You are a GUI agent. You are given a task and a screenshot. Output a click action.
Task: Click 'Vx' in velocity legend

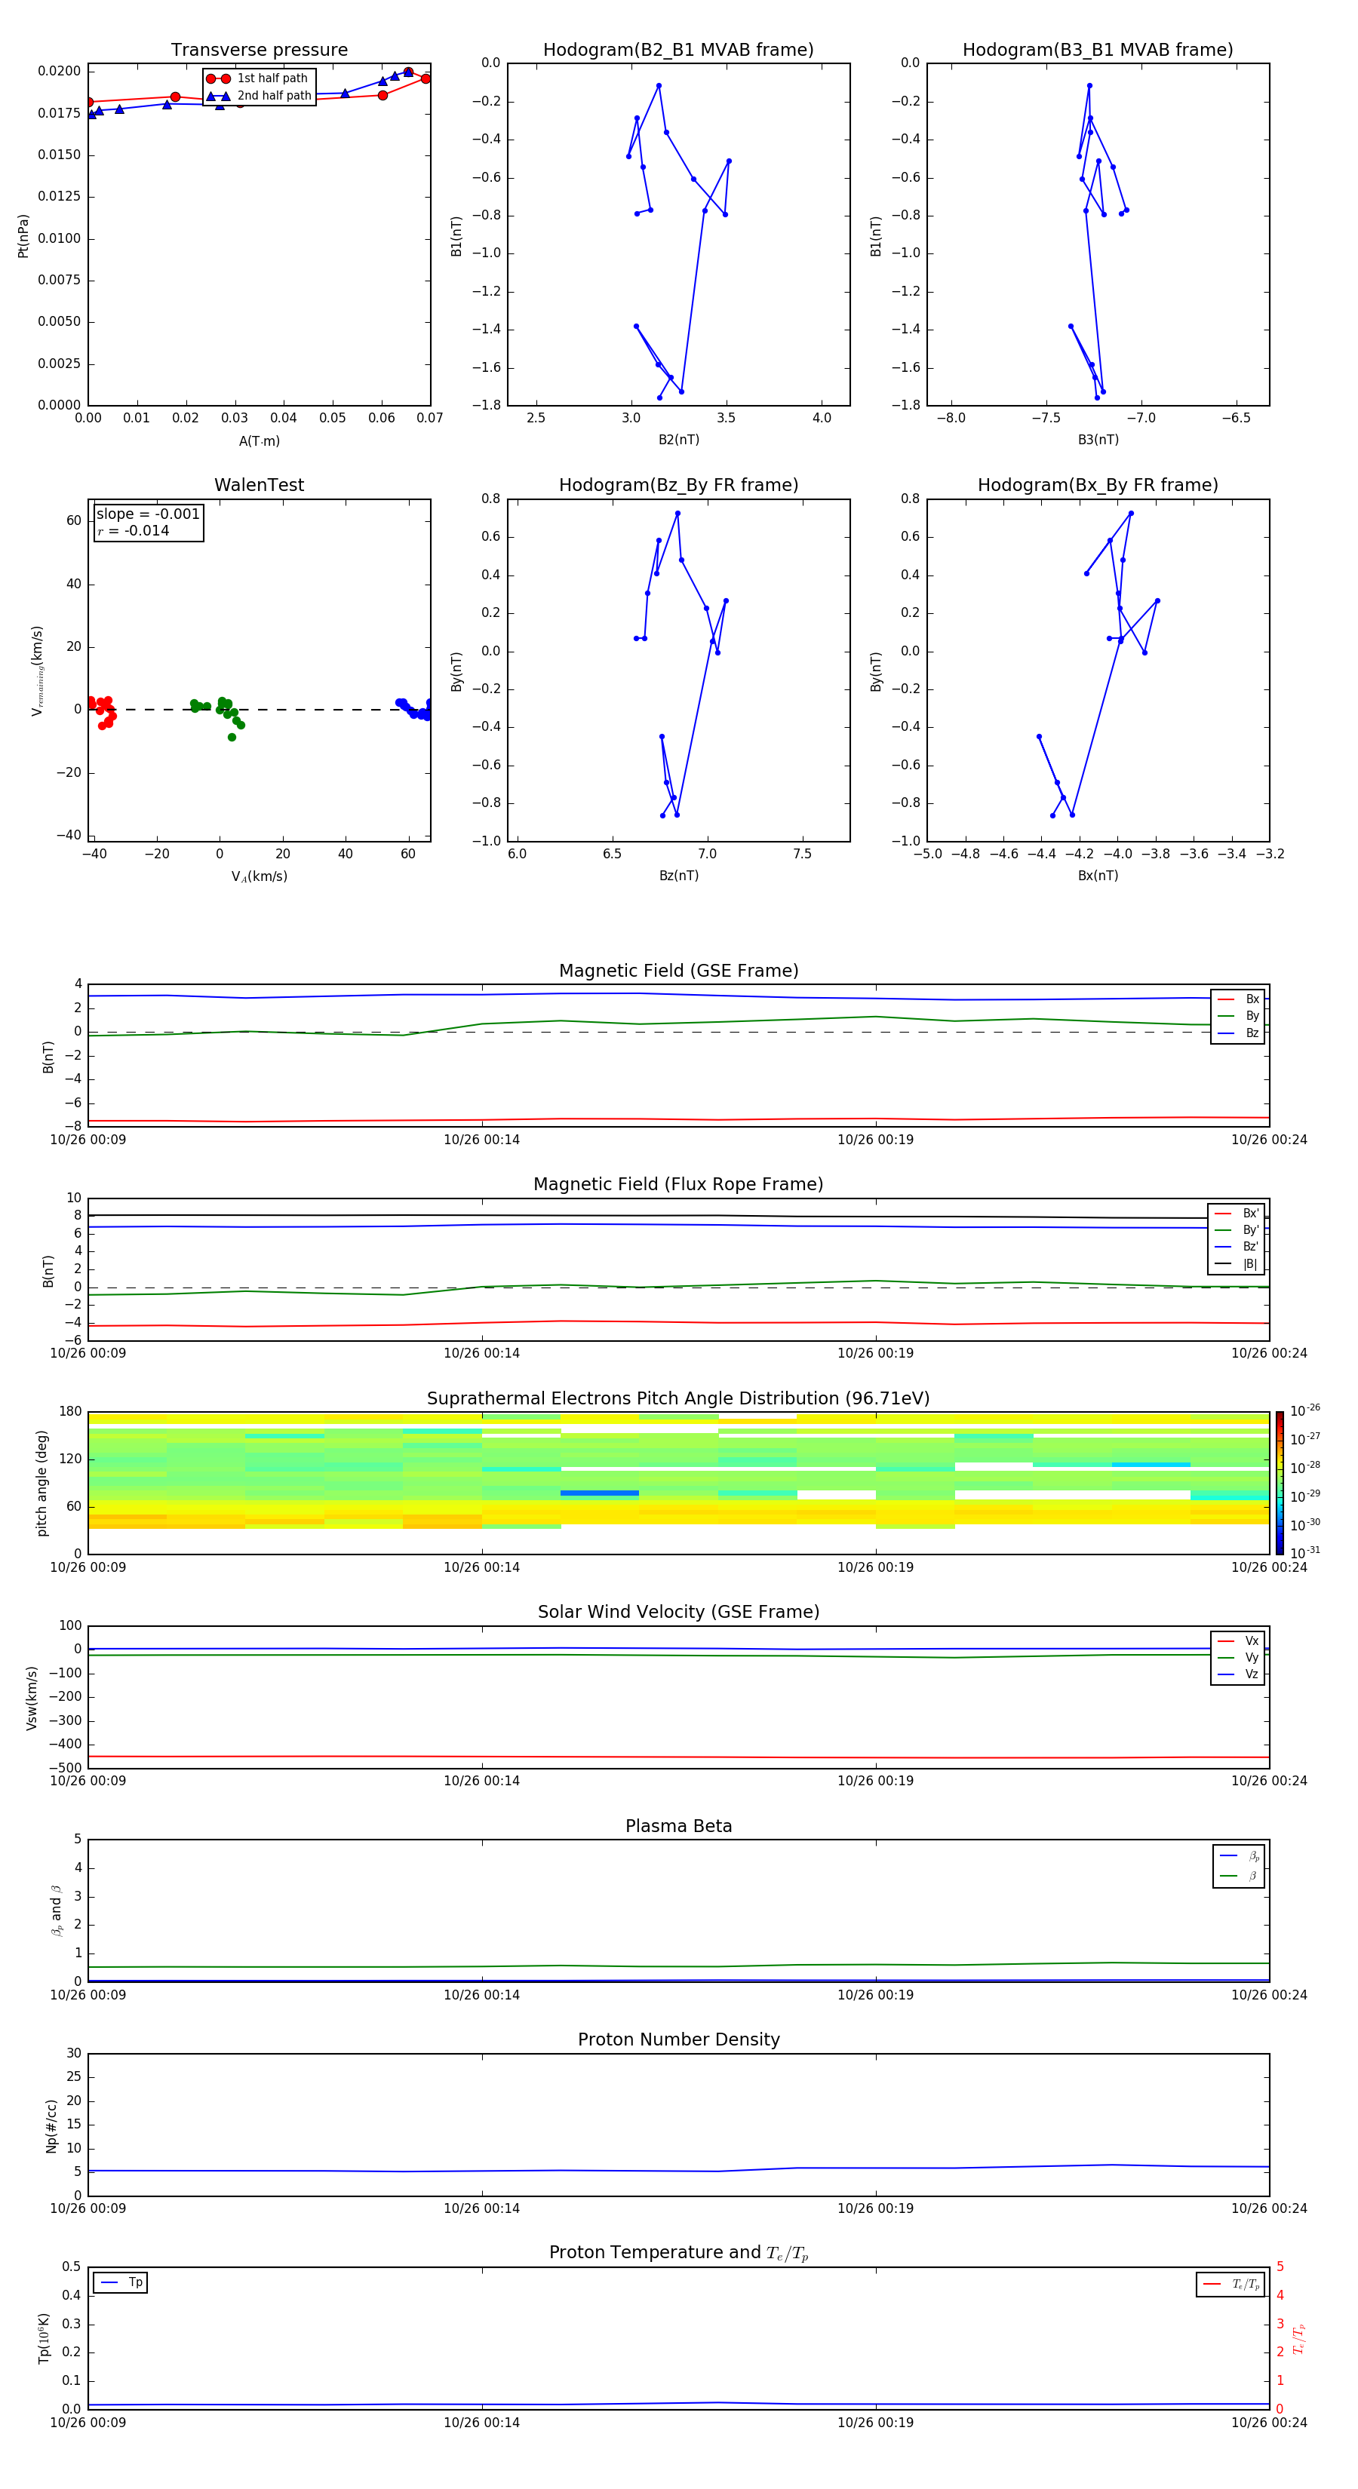[x=1239, y=1640]
